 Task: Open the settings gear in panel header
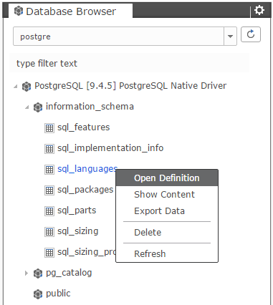pos(259,11)
